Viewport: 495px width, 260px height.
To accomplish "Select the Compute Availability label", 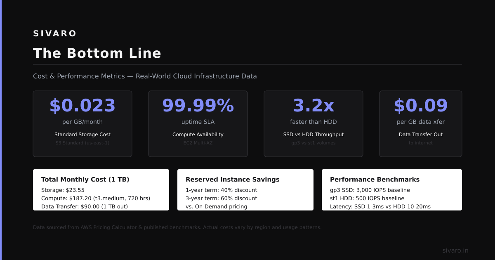I will (198, 135).
